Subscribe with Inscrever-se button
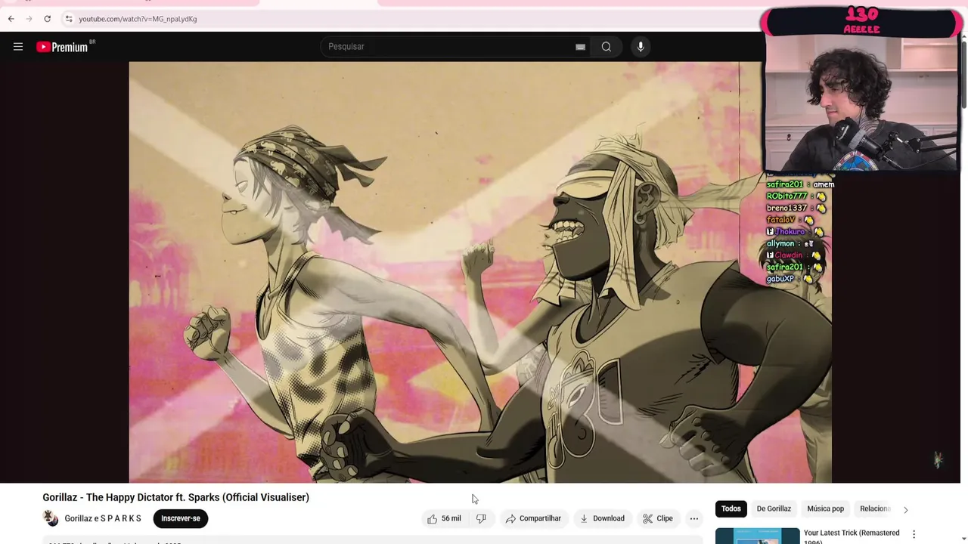This screenshot has width=968, height=544. click(180, 518)
